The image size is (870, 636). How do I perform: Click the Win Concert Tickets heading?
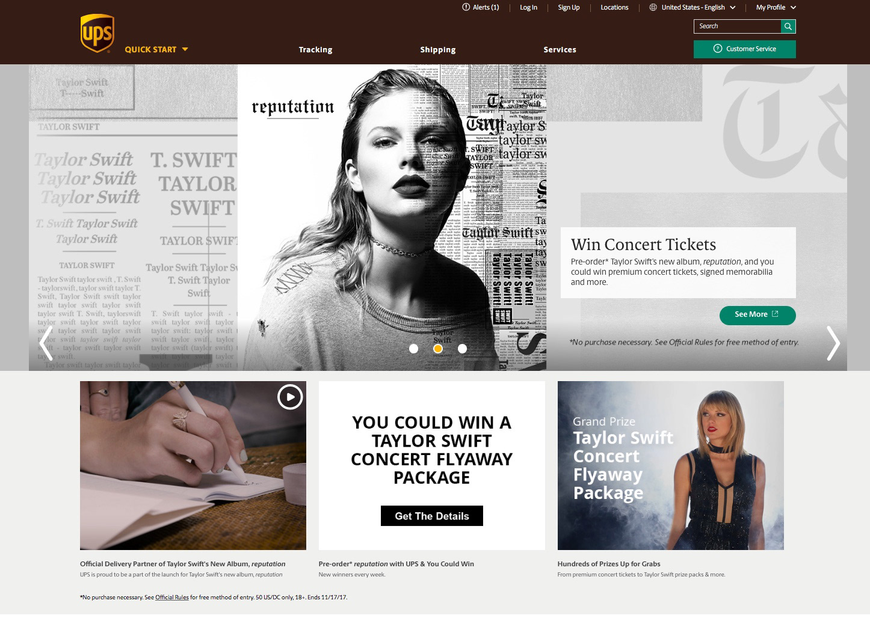point(643,245)
